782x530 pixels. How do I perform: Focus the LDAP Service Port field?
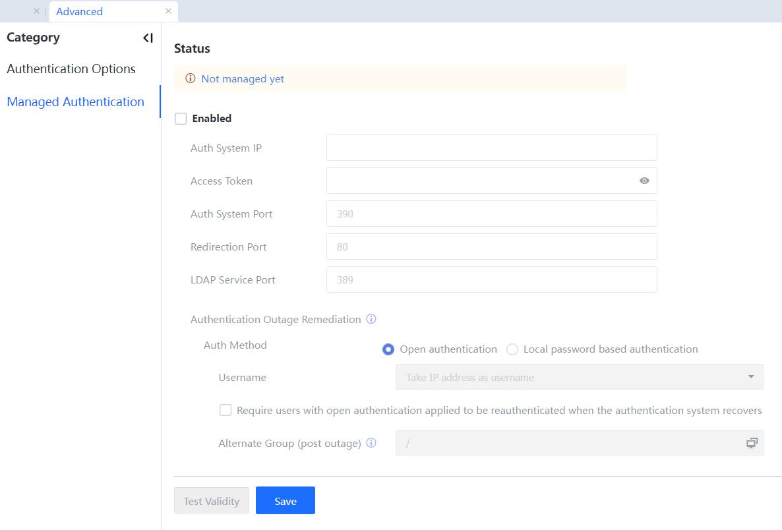[491, 280]
